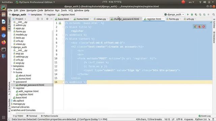Click the stop process square icon
Image resolution: width=216 pixels, height=121 pixels.
pos(208,14)
